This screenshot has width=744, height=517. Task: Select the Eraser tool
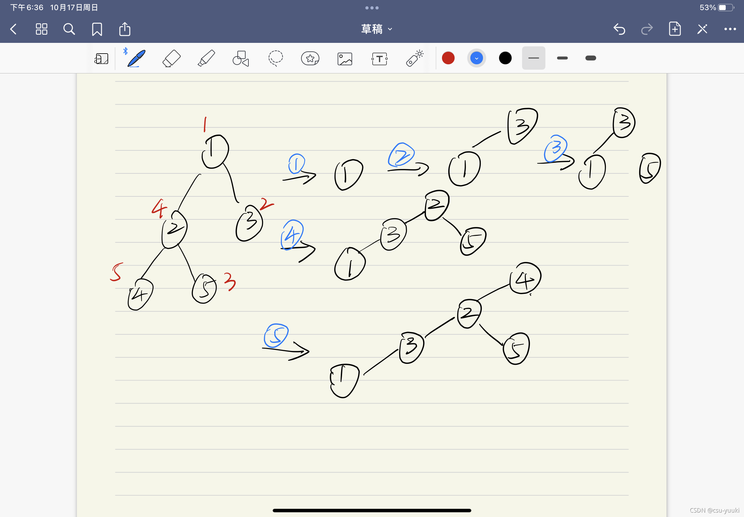click(x=171, y=59)
